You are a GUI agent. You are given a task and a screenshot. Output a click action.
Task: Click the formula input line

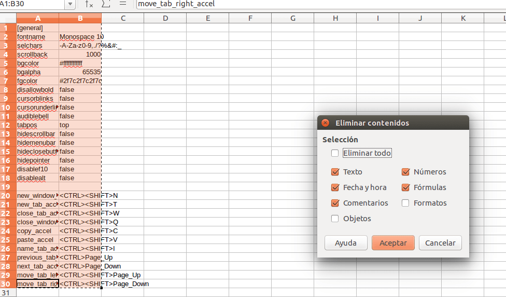[x=311, y=4]
